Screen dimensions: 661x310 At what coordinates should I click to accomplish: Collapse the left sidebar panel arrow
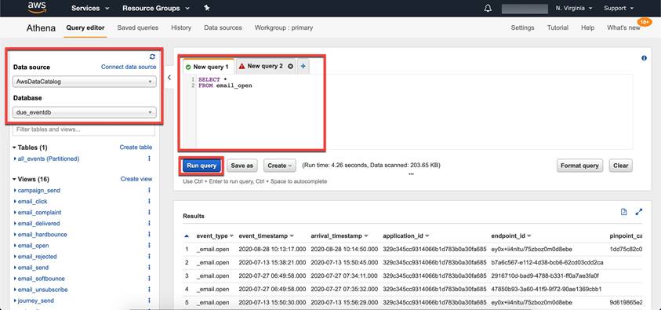coord(169,77)
